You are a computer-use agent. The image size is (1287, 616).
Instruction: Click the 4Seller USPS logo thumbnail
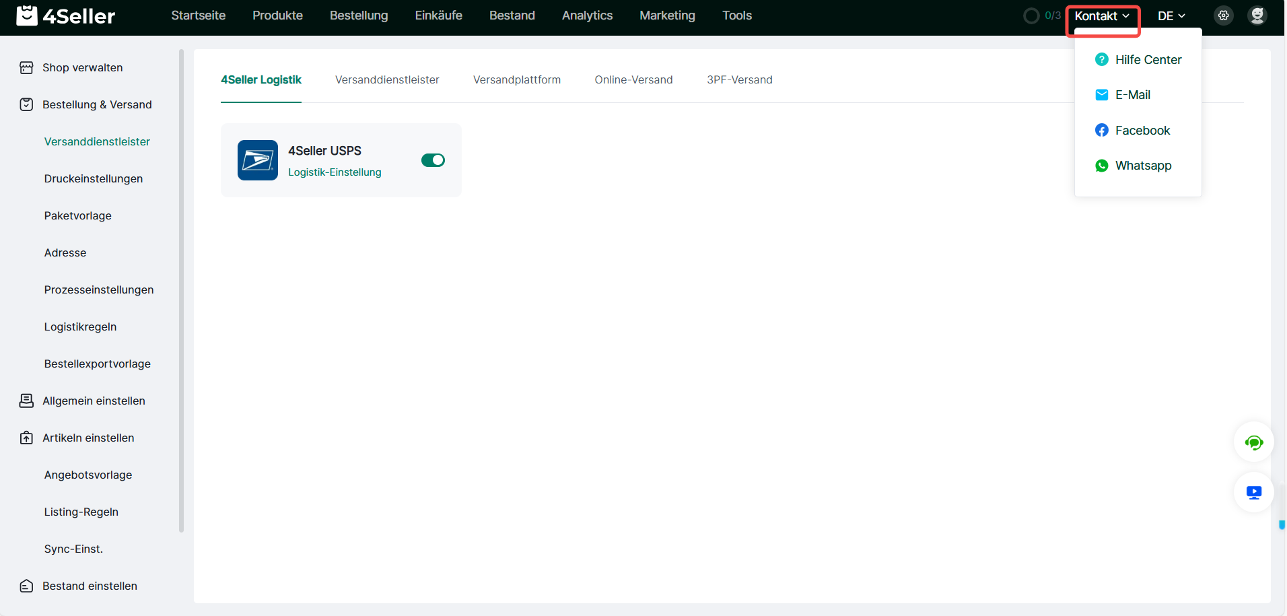click(257, 160)
